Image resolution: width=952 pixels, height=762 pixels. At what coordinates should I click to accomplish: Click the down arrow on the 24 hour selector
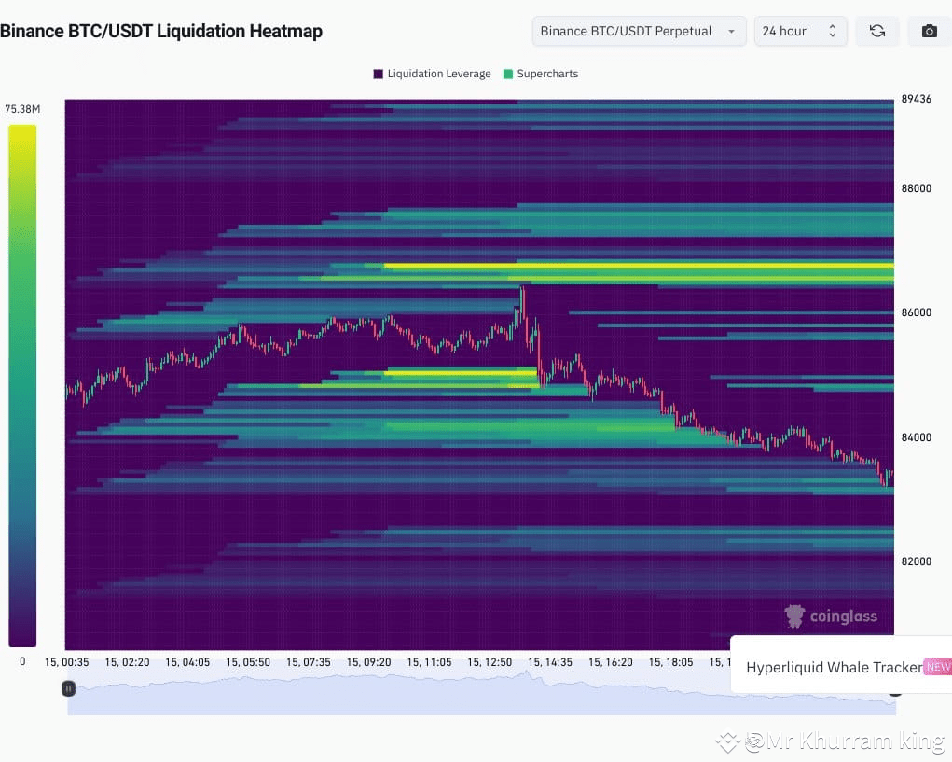point(833,36)
